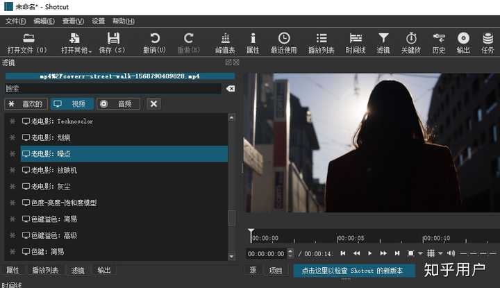500x288 pixels.
Task: Close the 滤镜 panel
Action: (x=236, y=62)
